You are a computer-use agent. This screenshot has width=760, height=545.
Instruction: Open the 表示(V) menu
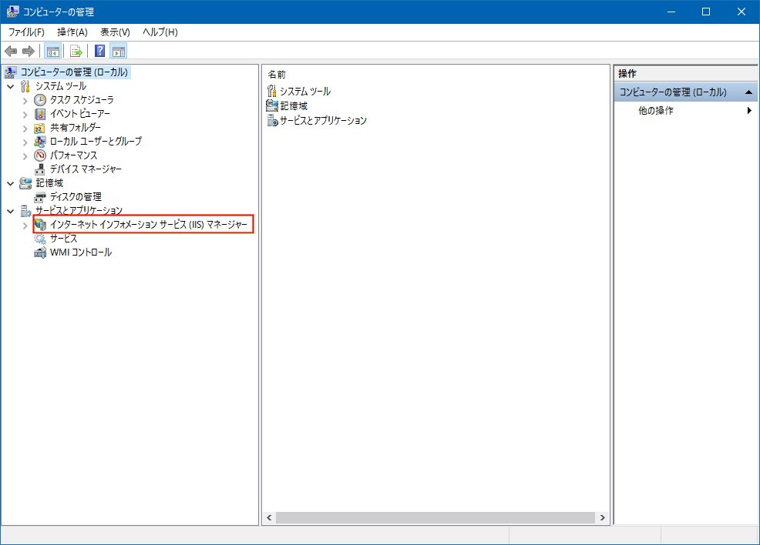(x=115, y=32)
